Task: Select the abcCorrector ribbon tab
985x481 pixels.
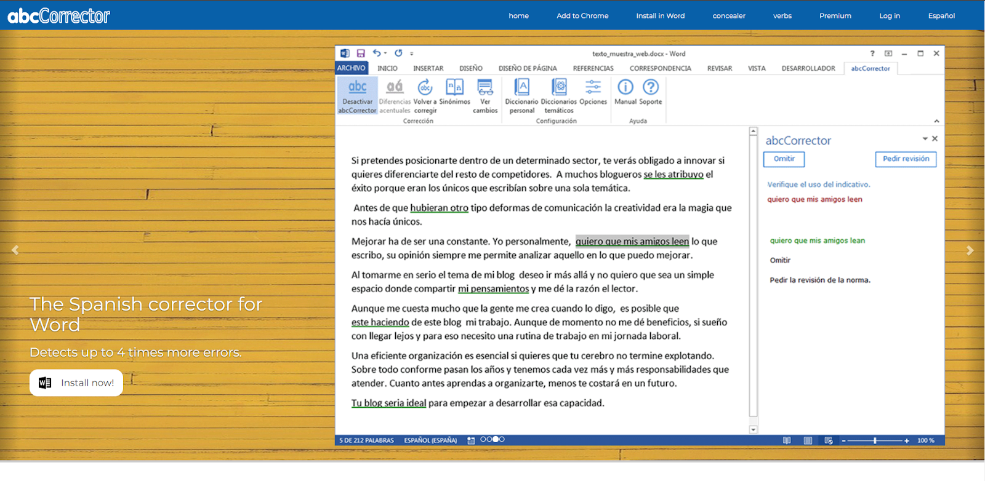Action: [870, 68]
